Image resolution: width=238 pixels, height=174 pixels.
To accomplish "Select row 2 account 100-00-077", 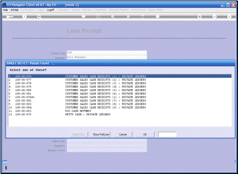I will click(x=120, y=79).
